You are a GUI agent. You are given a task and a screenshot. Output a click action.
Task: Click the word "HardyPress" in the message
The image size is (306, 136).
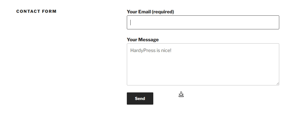tap(143, 51)
